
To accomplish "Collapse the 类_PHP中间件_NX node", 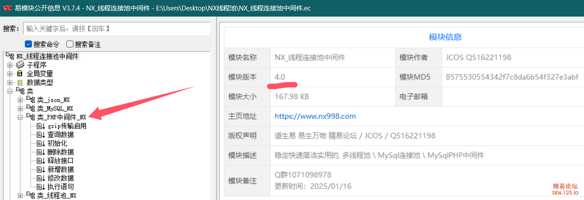I will 20,117.
